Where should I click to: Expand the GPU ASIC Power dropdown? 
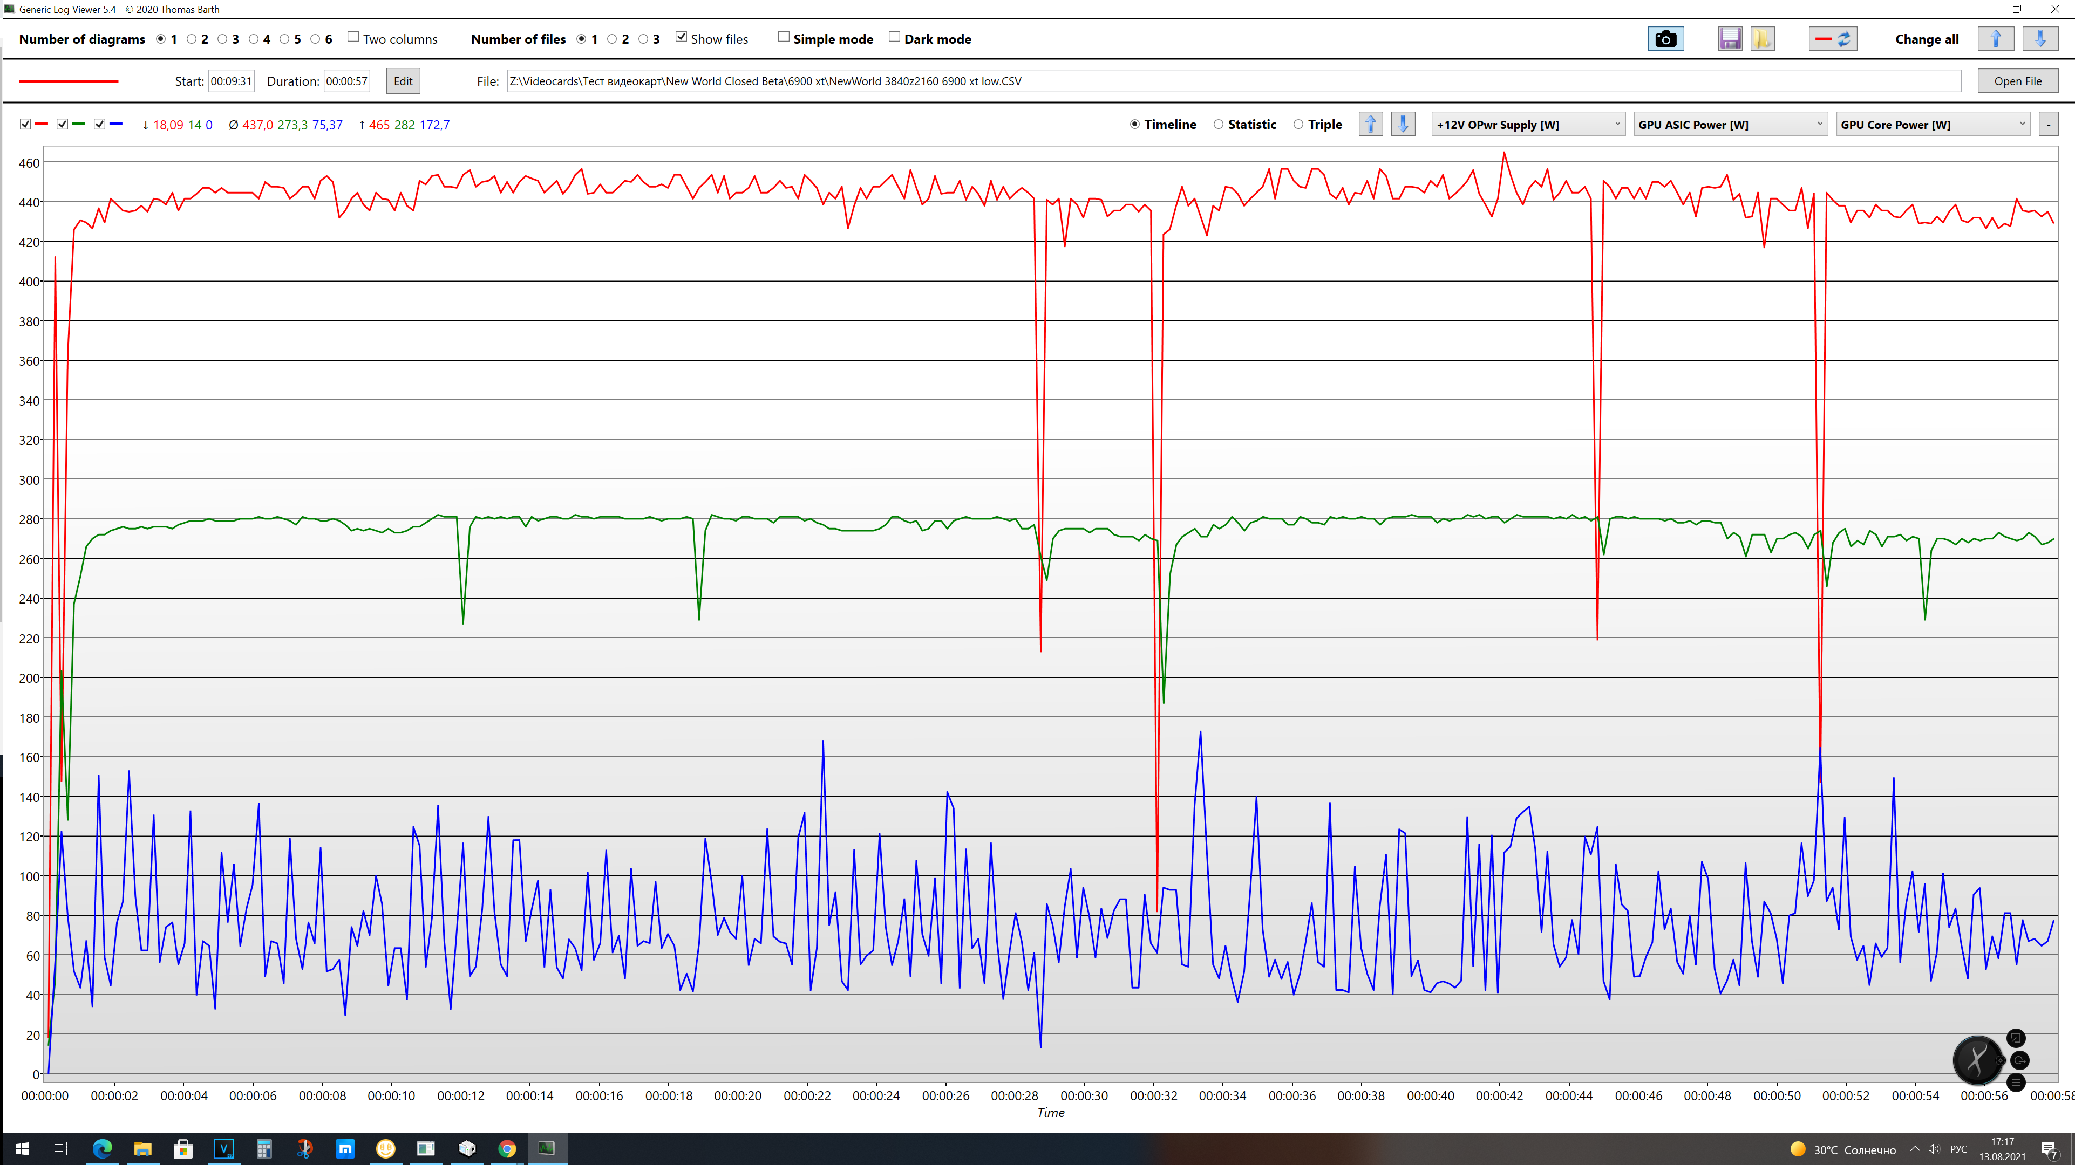pos(1730,124)
